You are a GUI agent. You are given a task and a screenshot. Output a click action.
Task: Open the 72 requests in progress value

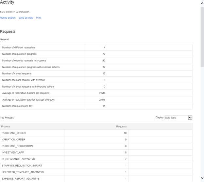104,54
